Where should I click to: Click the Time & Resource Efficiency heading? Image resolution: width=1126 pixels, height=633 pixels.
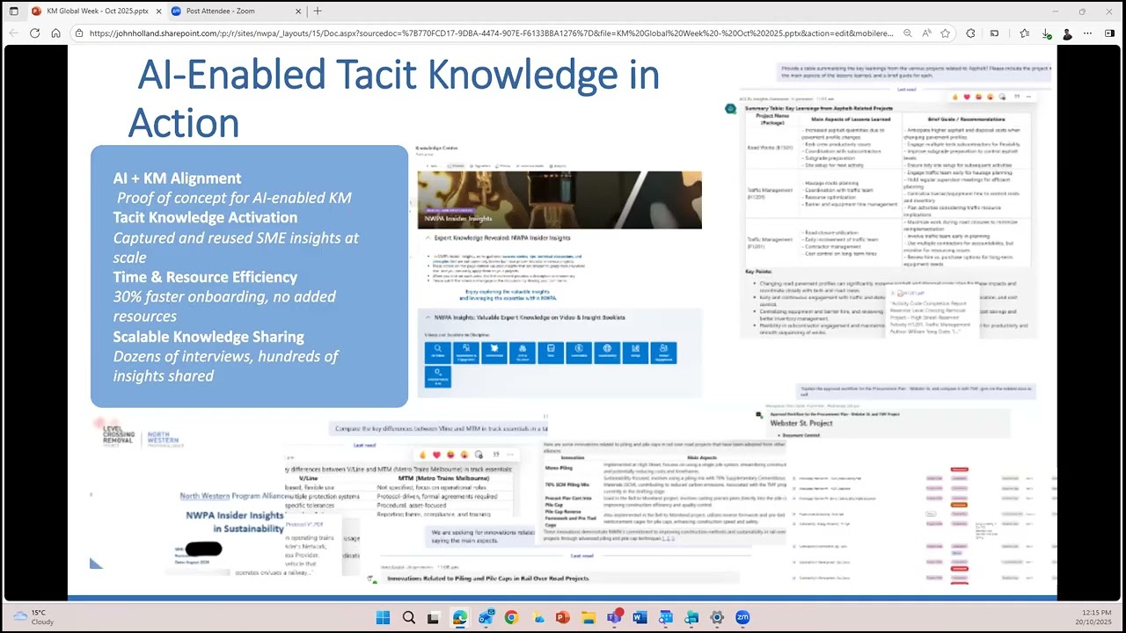pyautogui.click(x=205, y=277)
